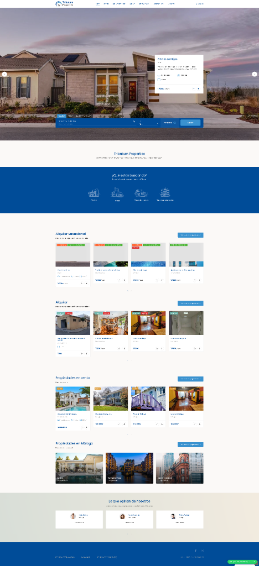Click the light blue search button in the hero
Image resolution: width=259 pixels, height=566 pixels.
pos(190,123)
